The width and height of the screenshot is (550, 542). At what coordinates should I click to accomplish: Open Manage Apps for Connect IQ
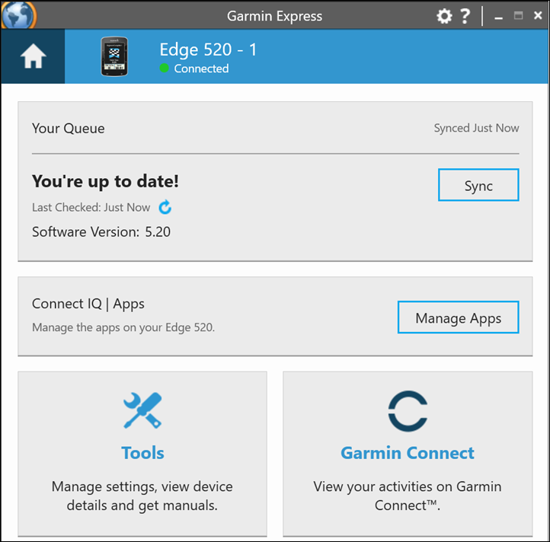pos(458,317)
